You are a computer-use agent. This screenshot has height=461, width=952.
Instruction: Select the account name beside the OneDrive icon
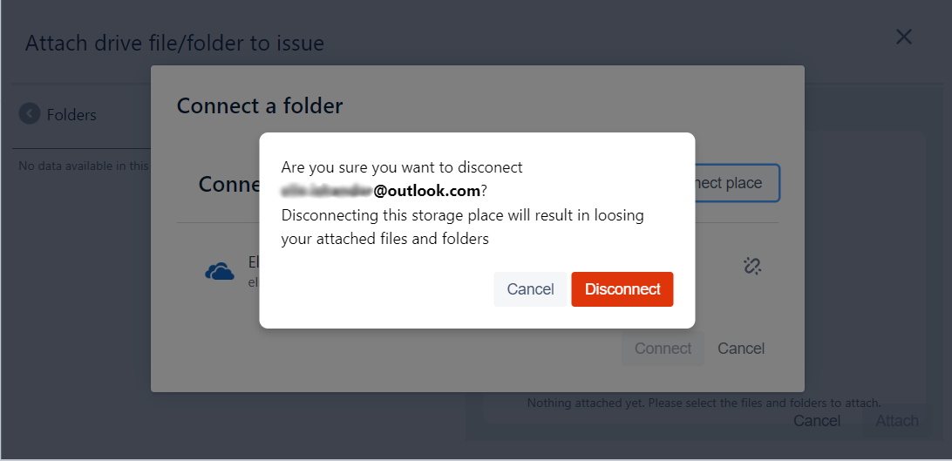[254, 261]
